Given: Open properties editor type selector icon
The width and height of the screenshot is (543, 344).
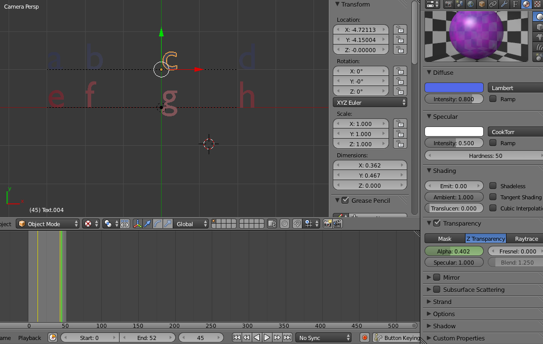Looking at the screenshot, I should 433,4.
